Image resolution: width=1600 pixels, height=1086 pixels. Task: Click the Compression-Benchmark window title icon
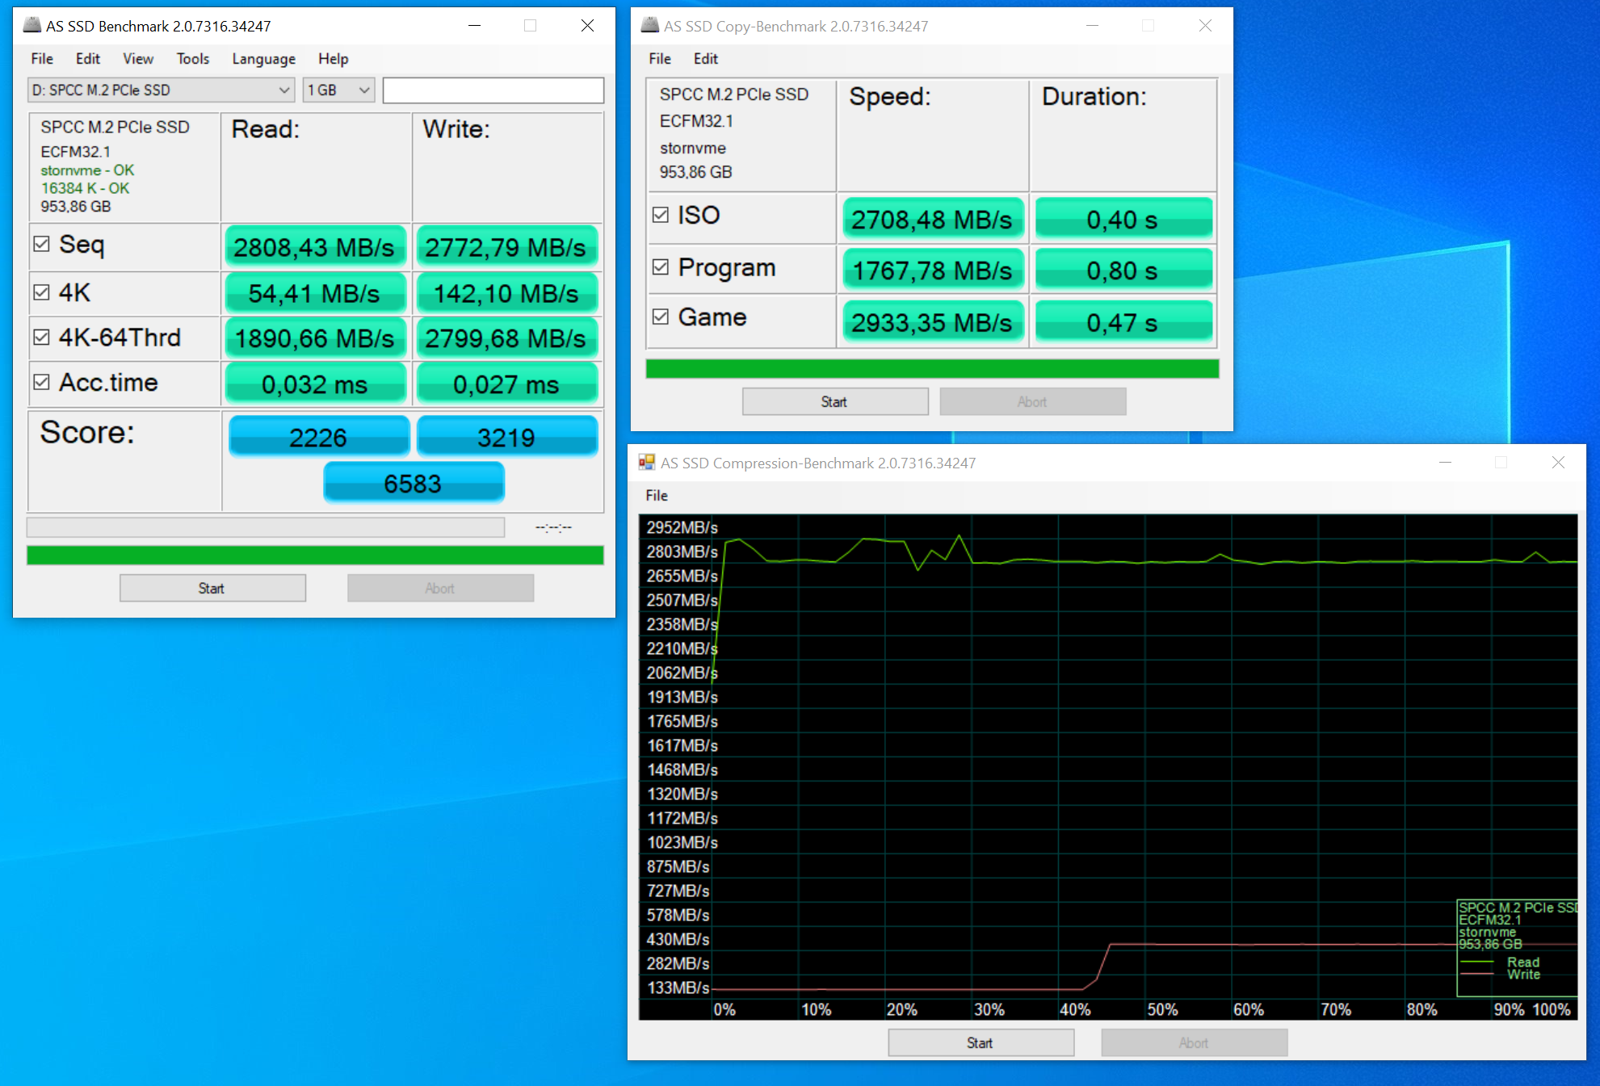646,462
